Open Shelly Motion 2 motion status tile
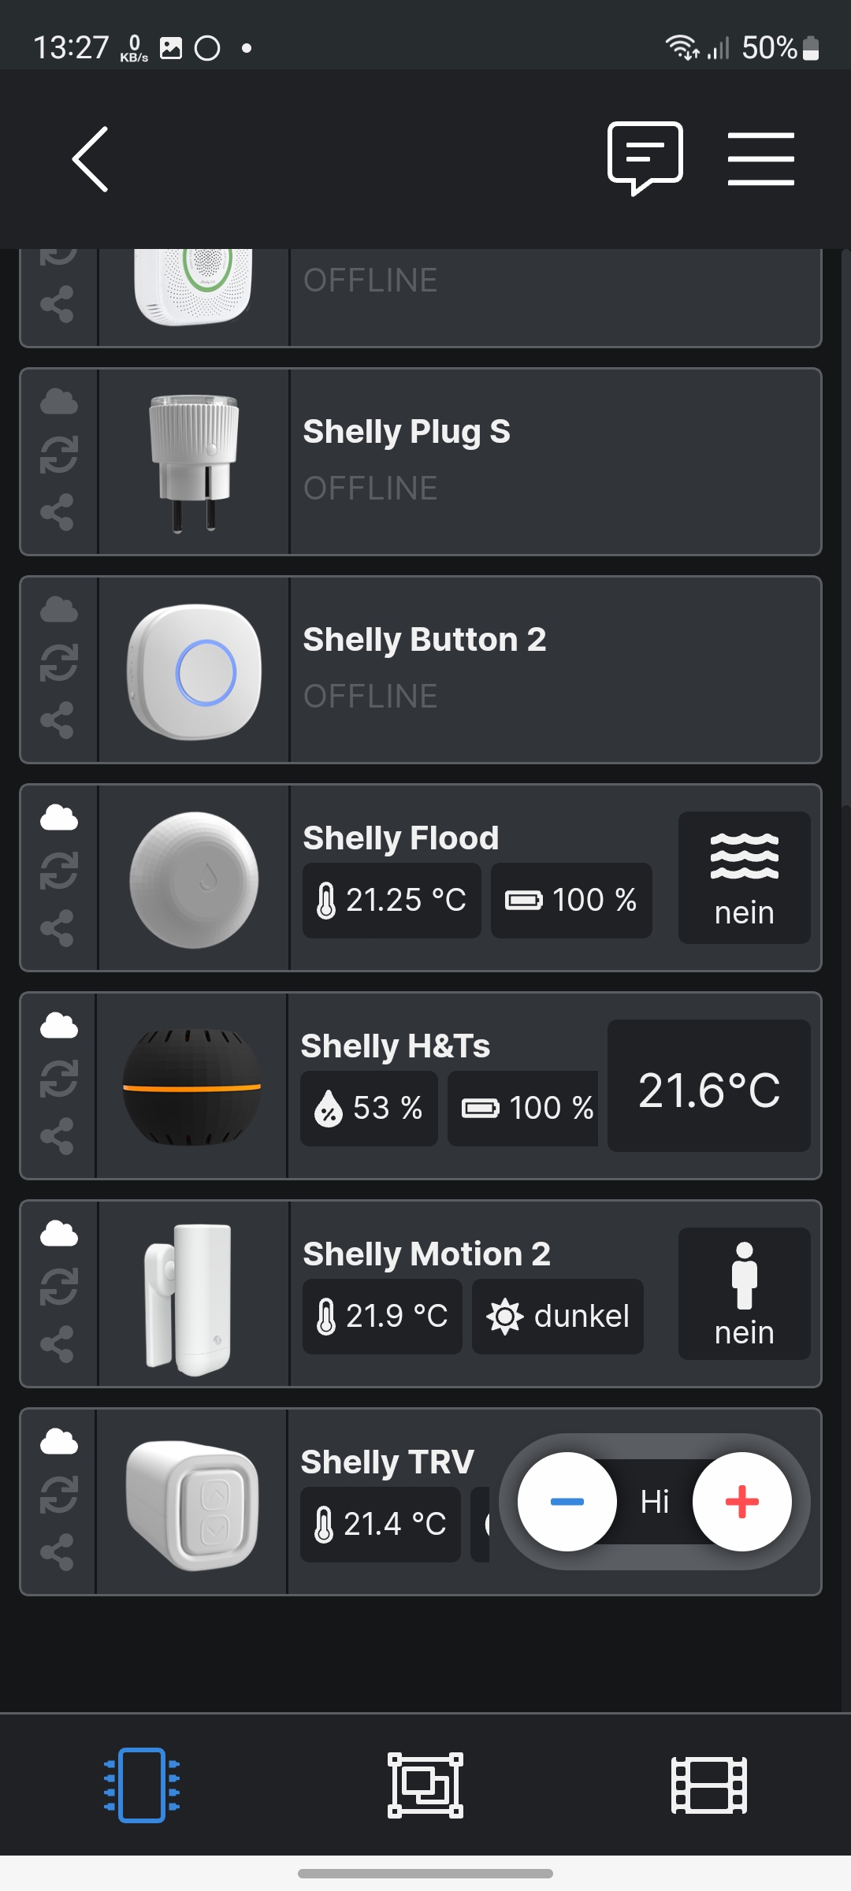Screen dimensions: 851x1891 (x=744, y=1294)
